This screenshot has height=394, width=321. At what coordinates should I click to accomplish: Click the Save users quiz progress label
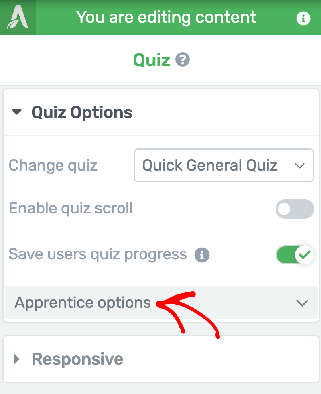pyautogui.click(x=98, y=254)
